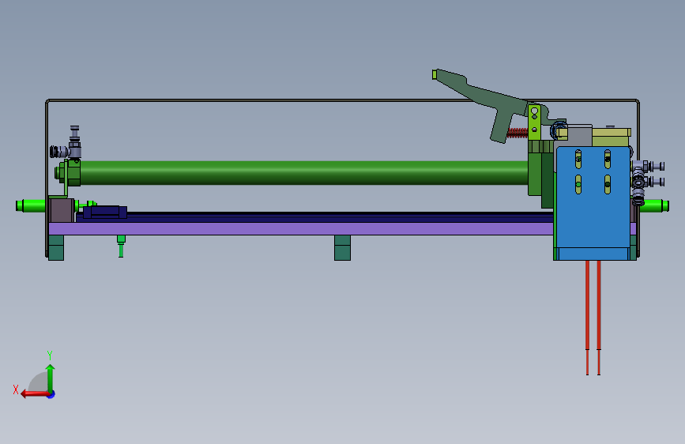Select the dark blue slider block on rail
The image size is (685, 444).
pyautogui.click(x=105, y=212)
